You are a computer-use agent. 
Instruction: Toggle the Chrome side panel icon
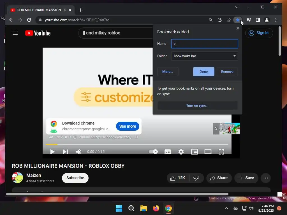258,20
